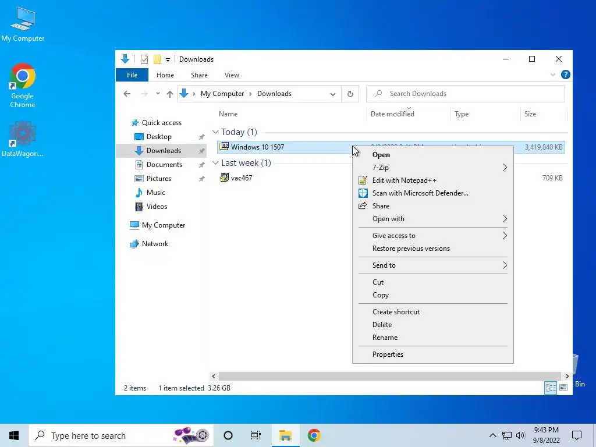Select the vac467 file
This screenshot has height=447, width=596.
coord(242,178)
